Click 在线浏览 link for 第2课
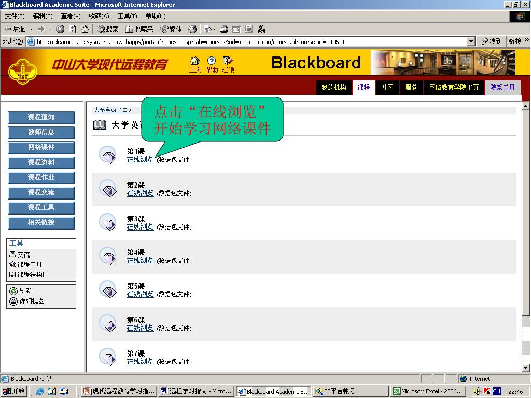The width and height of the screenshot is (531, 398). (140, 193)
